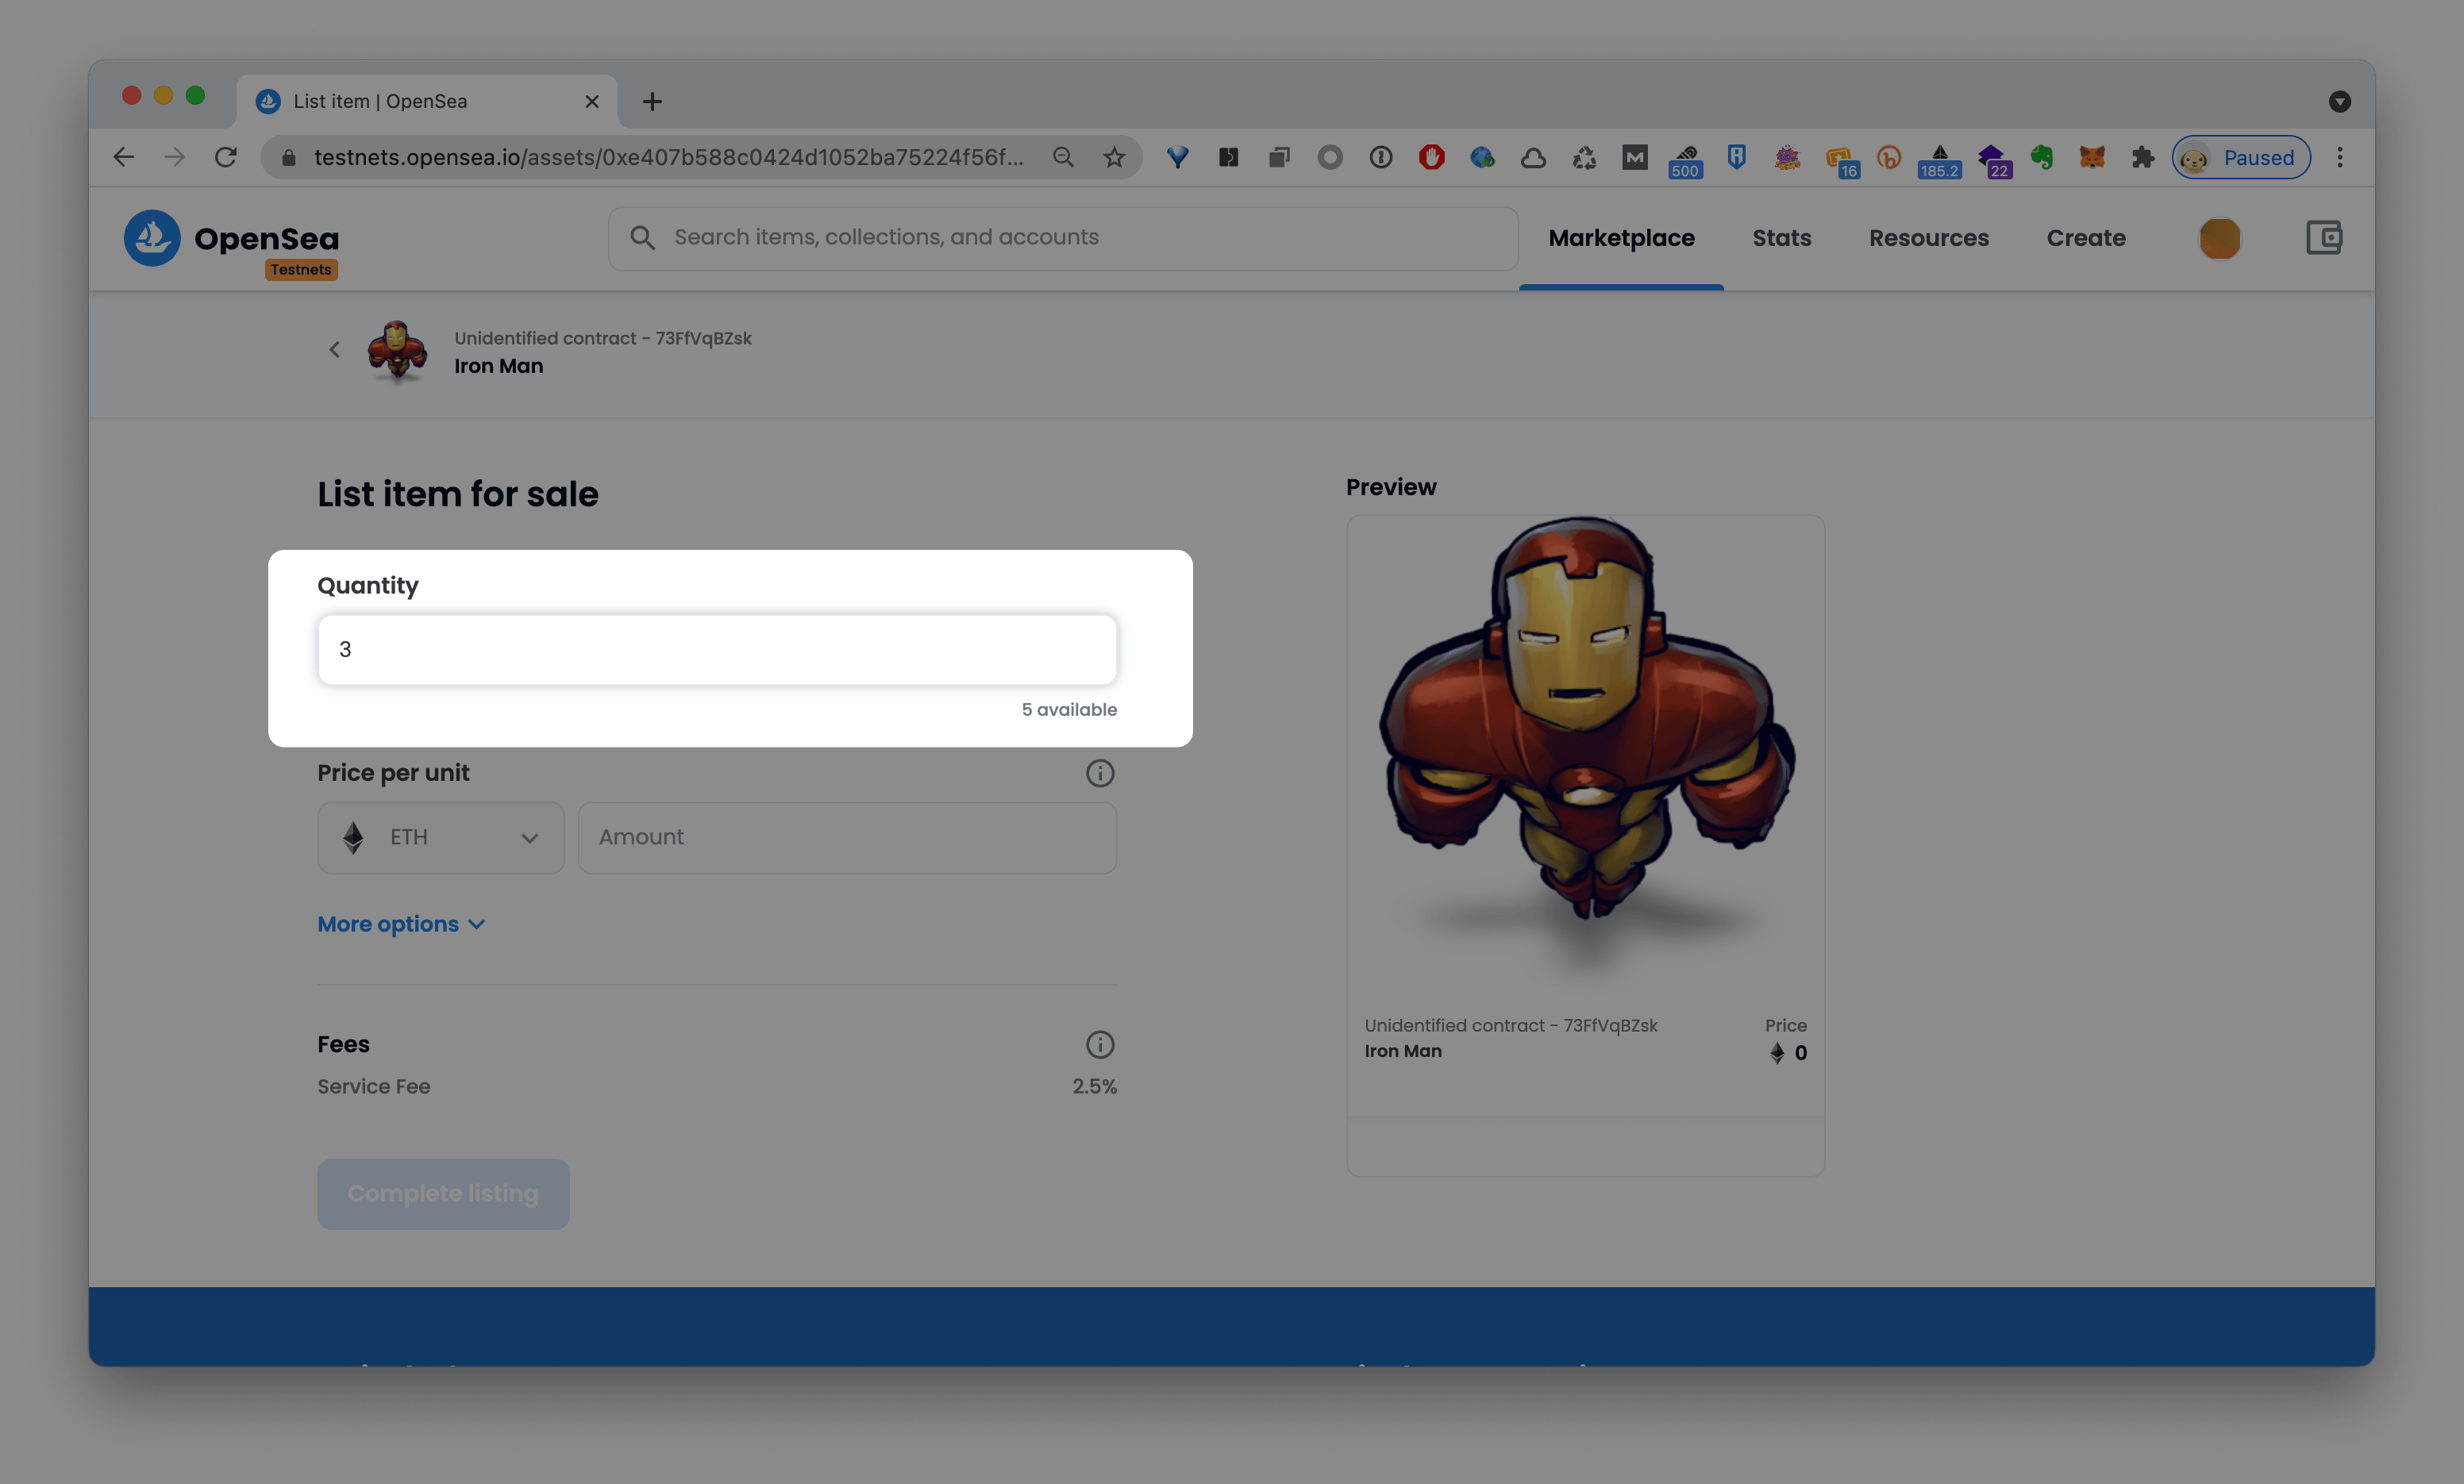The width and height of the screenshot is (2464, 1484).
Task: Click the Create link
Action: 2085,238
